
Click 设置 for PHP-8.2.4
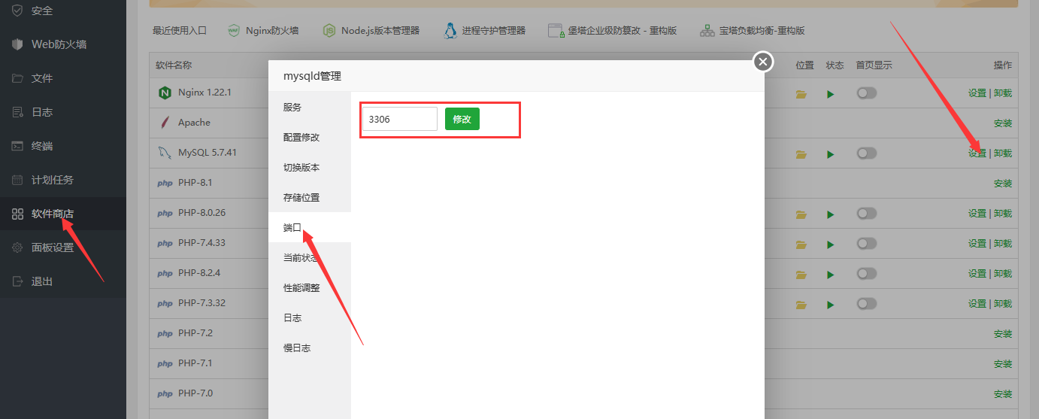coord(977,274)
